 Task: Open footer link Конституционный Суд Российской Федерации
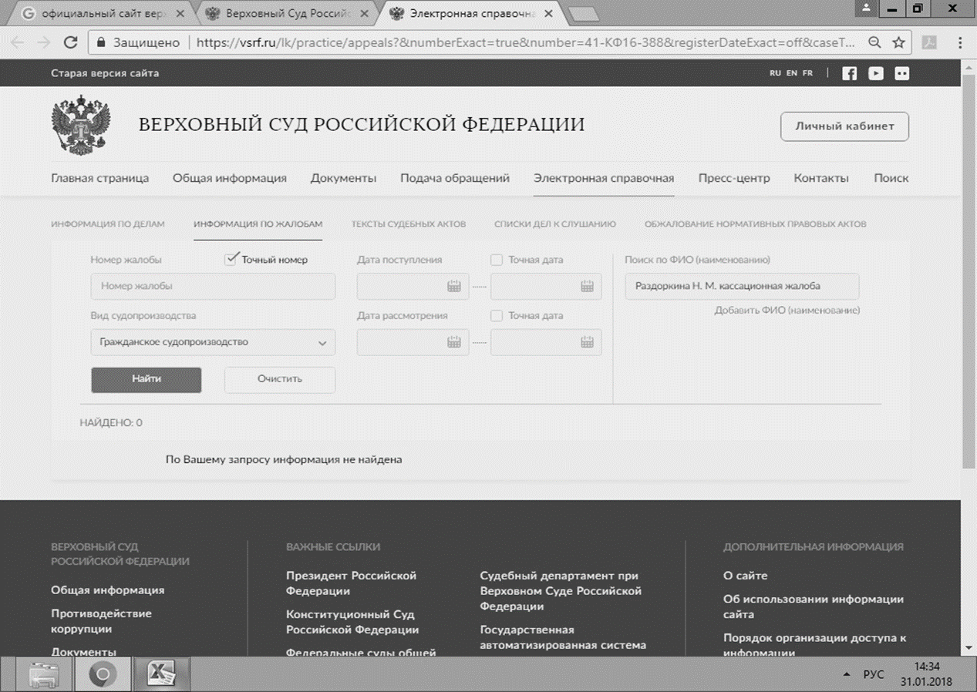coord(352,622)
